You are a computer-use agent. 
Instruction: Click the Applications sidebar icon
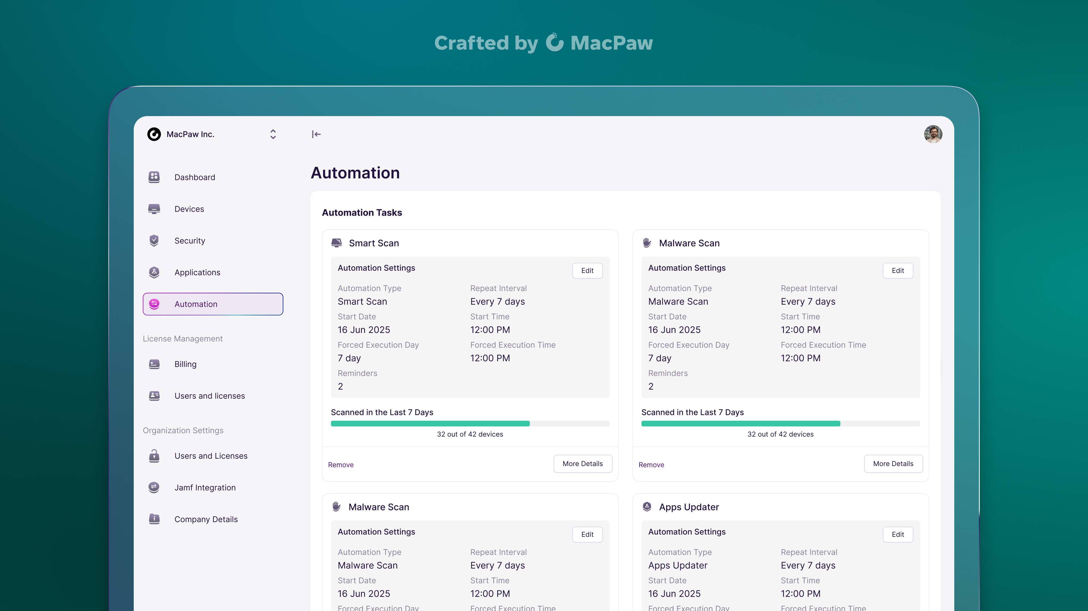pos(154,272)
